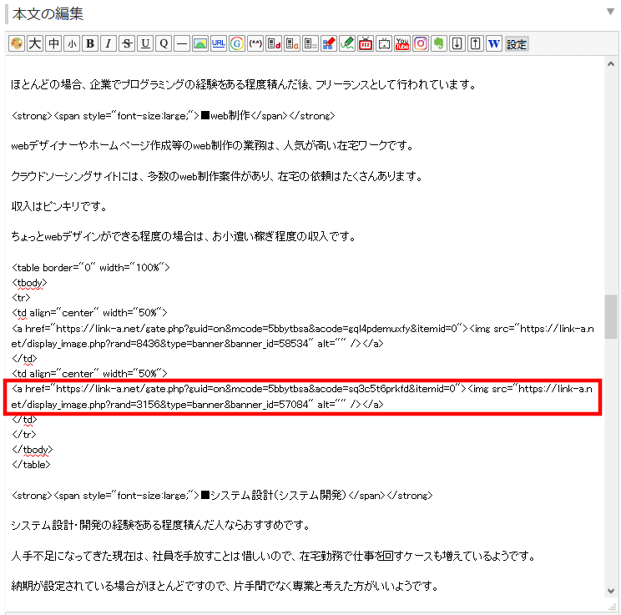Place cursor in line '収入はピンキリです。'
The width and height of the screenshot is (621, 615).
coord(59,206)
